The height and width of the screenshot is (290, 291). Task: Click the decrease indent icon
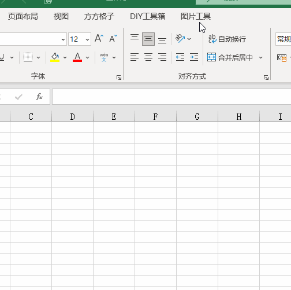(x=180, y=57)
